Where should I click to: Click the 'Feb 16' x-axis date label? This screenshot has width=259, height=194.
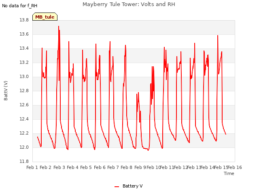[235, 167]
